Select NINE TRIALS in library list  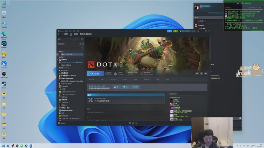[x=70, y=118]
